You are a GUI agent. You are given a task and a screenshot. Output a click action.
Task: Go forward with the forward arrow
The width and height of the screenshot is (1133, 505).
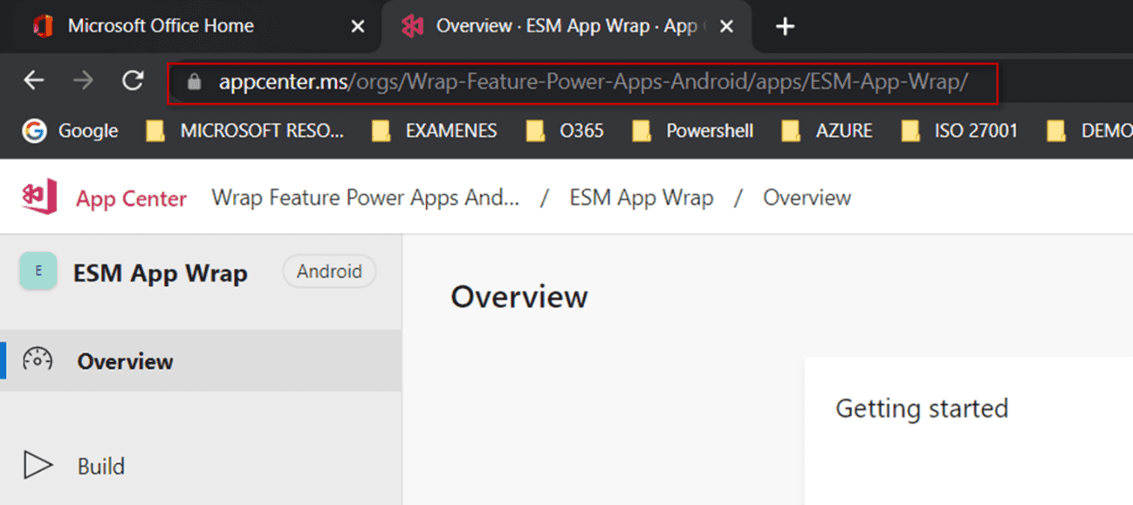click(x=83, y=81)
